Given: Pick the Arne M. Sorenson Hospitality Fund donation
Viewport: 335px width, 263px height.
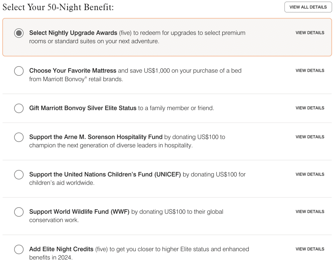Looking at the screenshot, I should pos(19,137).
